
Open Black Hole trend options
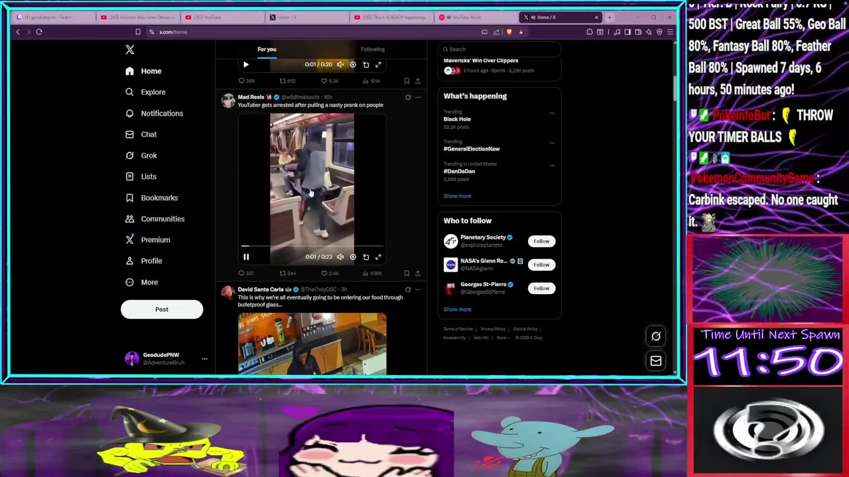coord(552,113)
